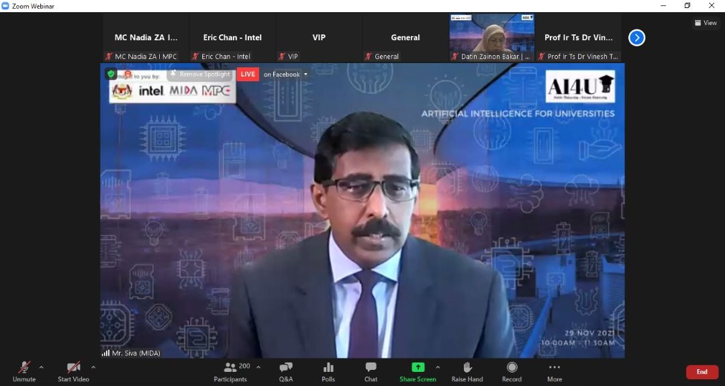The width and height of the screenshot is (725, 386).
Task: Click the red End button
Action: click(x=702, y=372)
